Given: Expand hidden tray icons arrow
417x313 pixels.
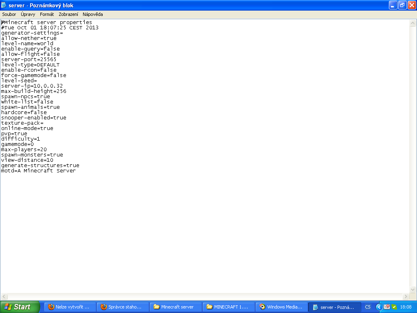Looking at the screenshot, I should click(x=379, y=307).
